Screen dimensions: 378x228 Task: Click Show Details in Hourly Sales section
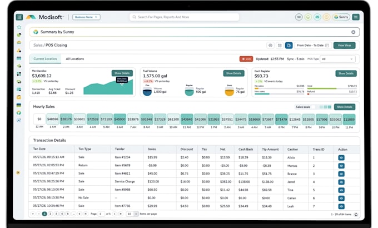pos(345,107)
